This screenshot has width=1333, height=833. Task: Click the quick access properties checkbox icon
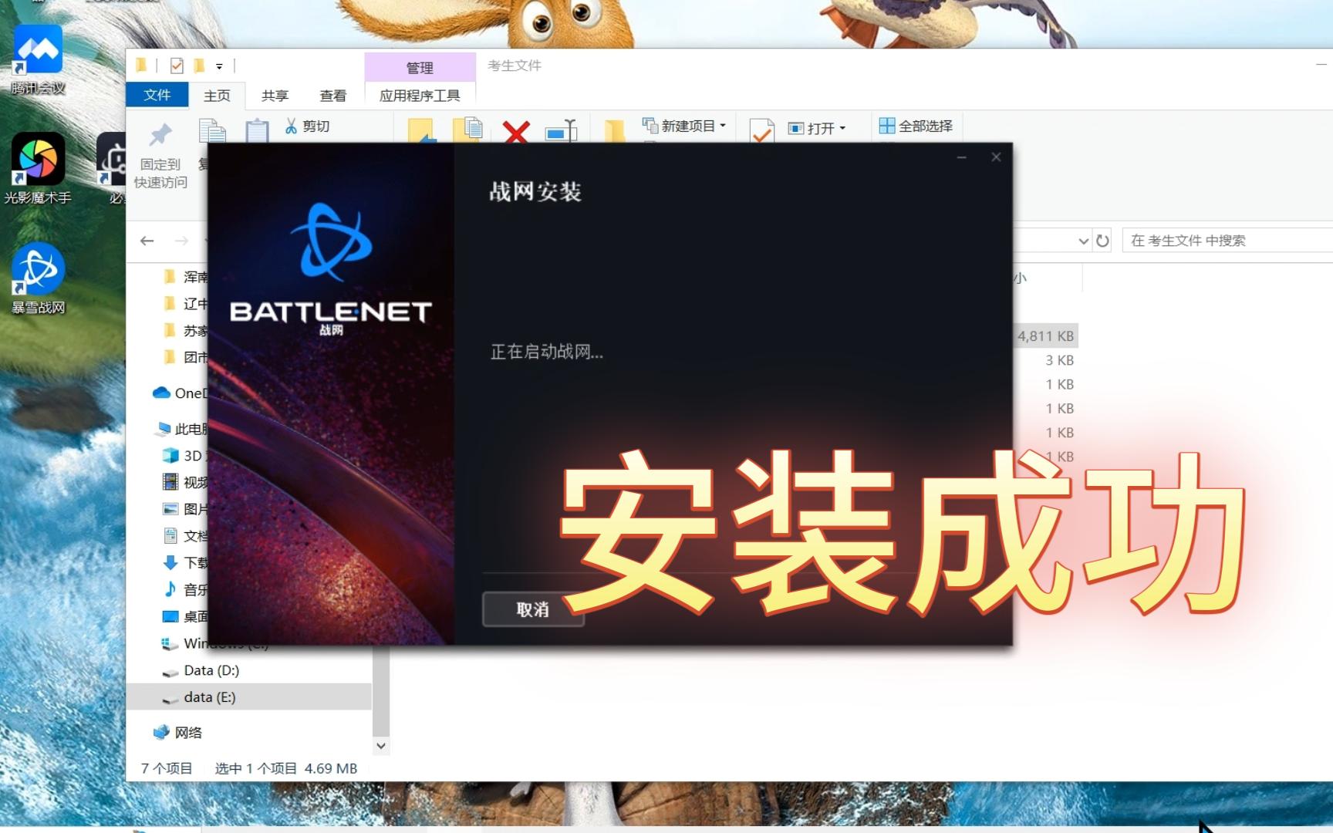[x=177, y=66]
